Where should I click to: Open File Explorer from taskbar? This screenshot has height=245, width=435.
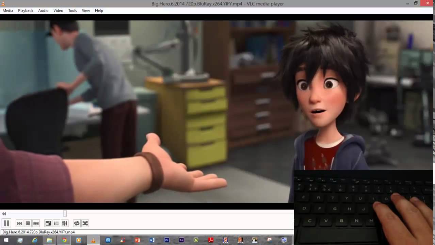(49, 240)
